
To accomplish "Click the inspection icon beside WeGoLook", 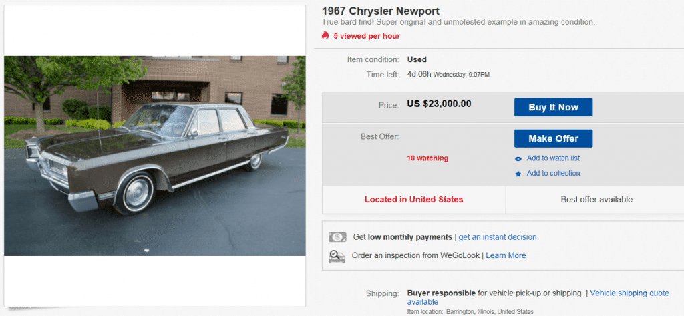I will click(337, 256).
